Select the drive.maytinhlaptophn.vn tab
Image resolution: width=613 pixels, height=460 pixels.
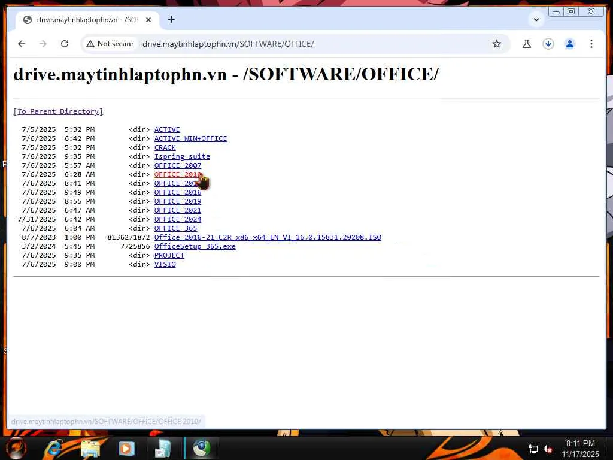point(87,20)
